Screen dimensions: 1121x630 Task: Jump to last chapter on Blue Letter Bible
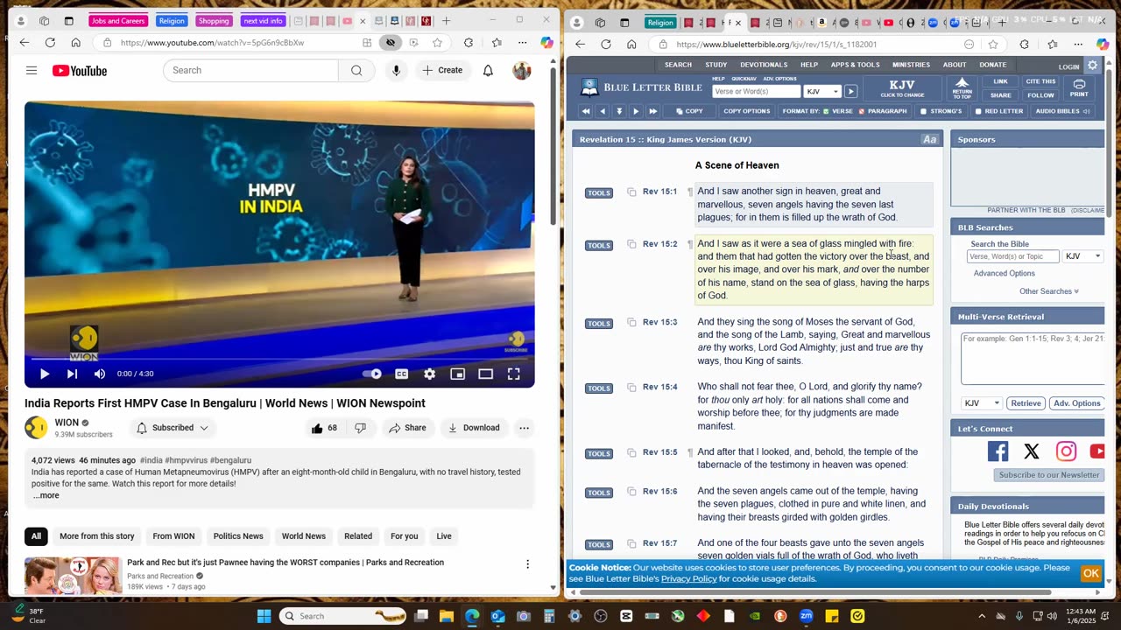[652, 111]
